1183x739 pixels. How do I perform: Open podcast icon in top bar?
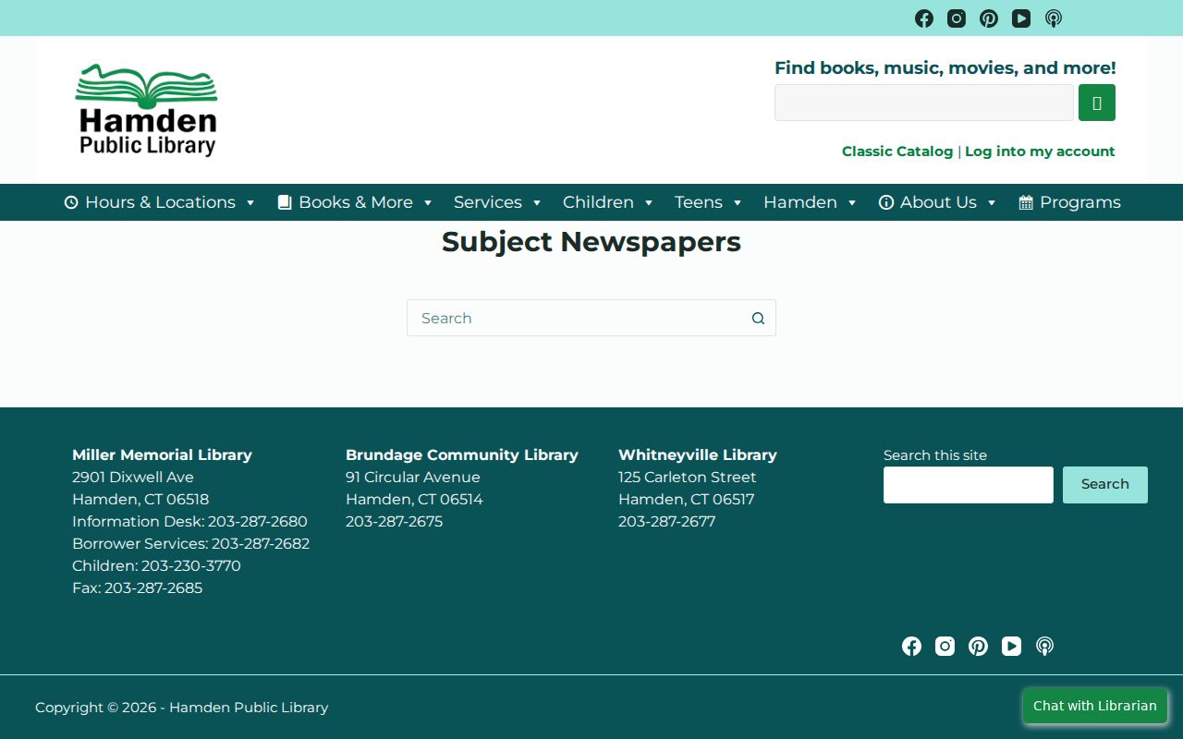pyautogui.click(x=1054, y=18)
